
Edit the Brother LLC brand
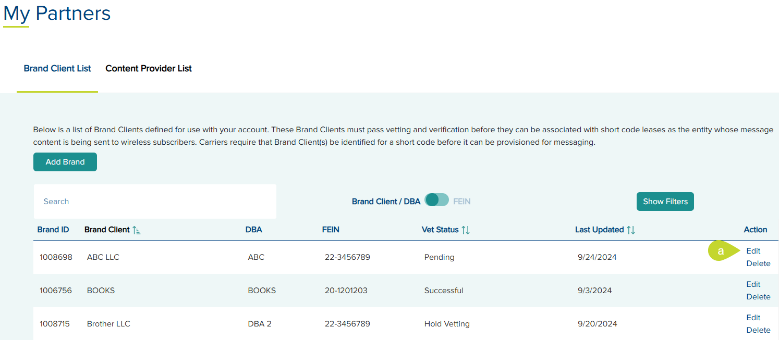tap(753, 318)
